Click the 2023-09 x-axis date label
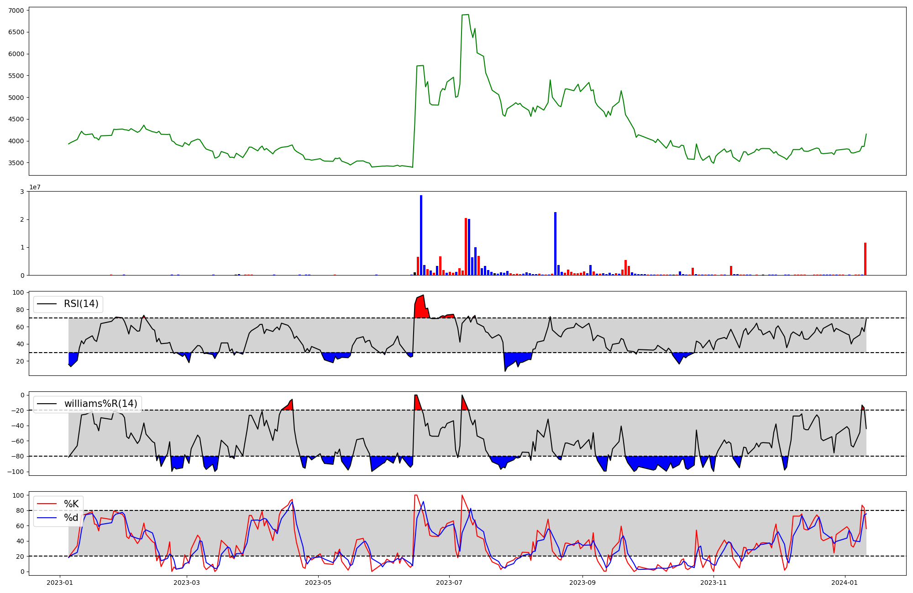913x593 pixels. click(x=582, y=583)
